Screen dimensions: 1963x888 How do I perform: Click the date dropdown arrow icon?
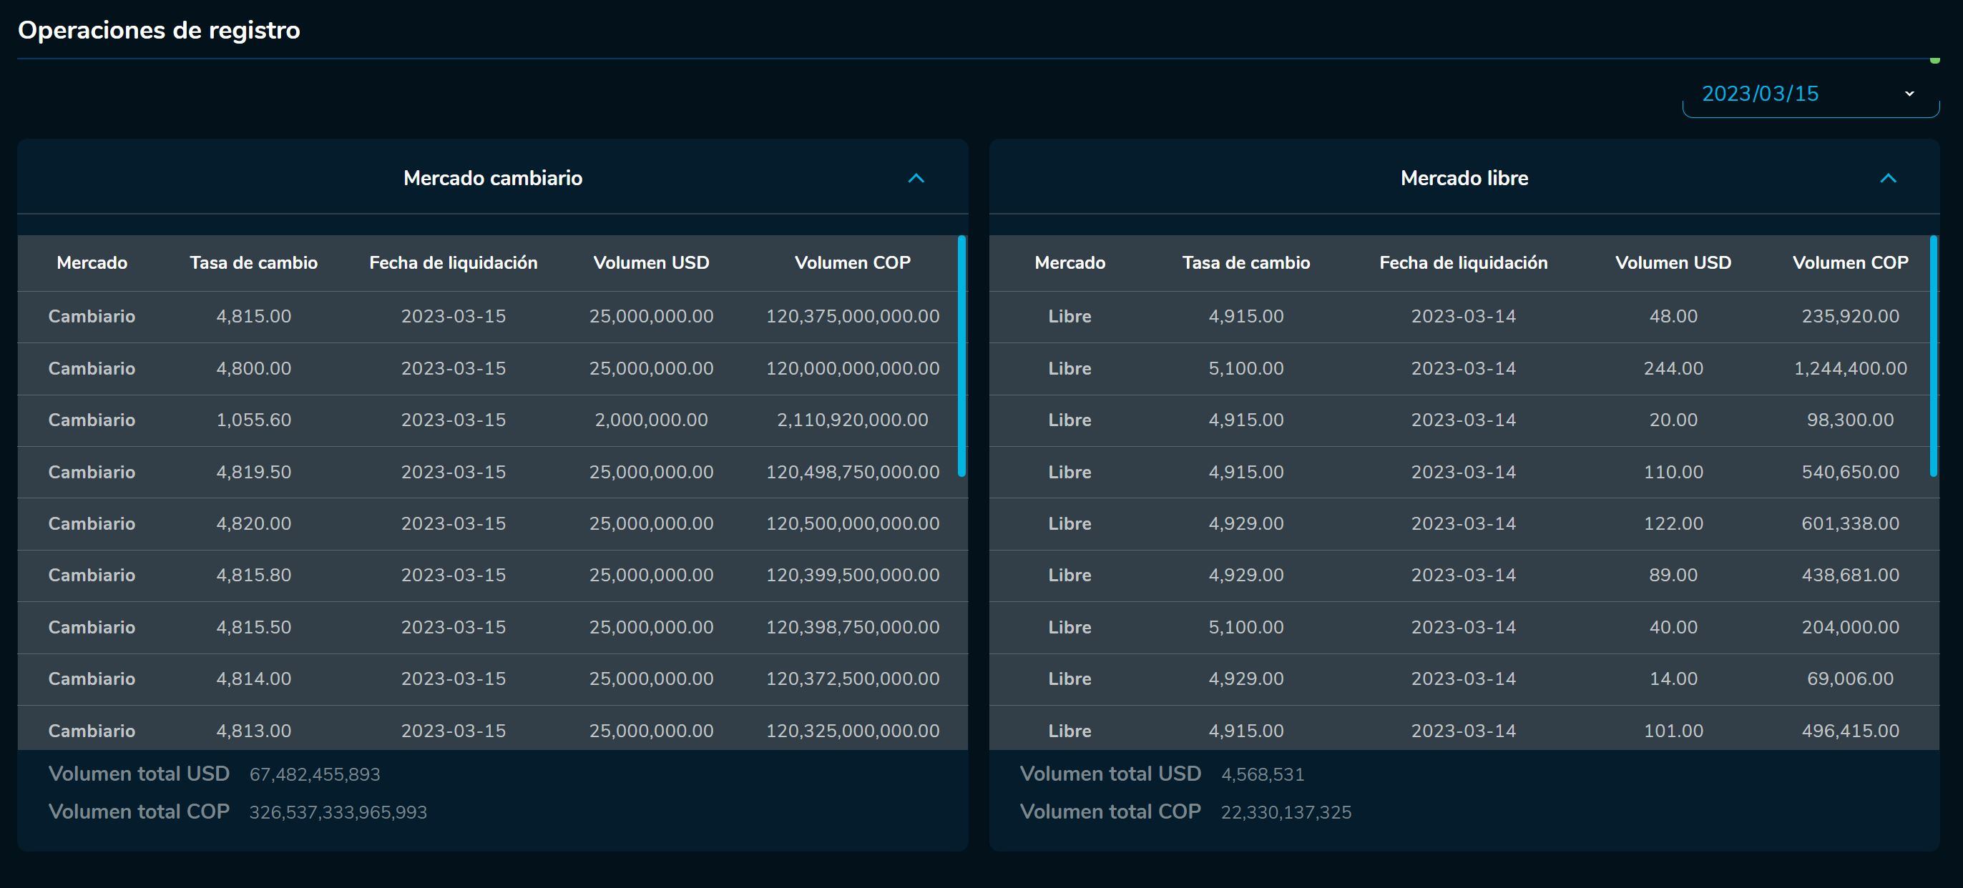1909,94
